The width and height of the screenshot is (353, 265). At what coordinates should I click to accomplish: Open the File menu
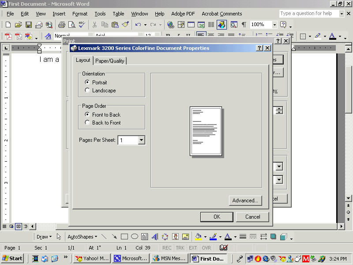click(x=10, y=14)
